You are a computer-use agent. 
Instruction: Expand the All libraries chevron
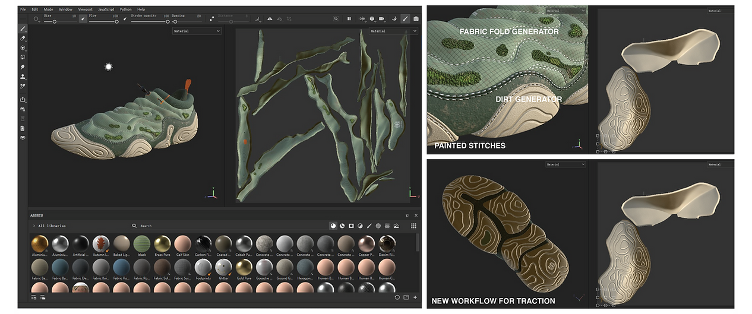click(x=34, y=226)
